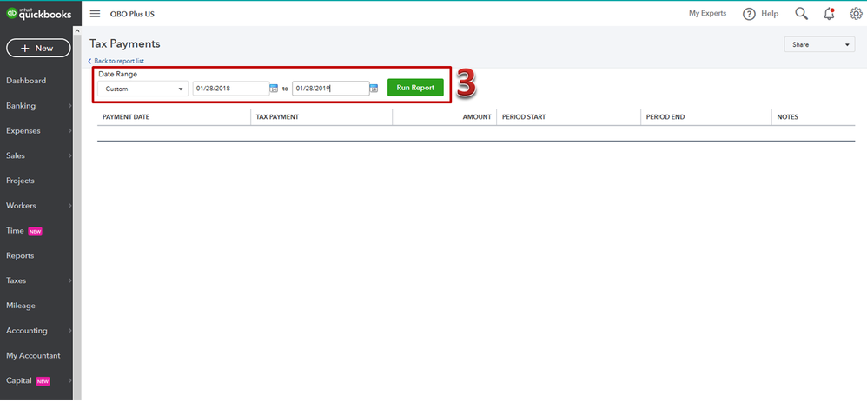Viewport: 867px width, 402px height.
Task: Click the PERIOD START column header
Action: pyautogui.click(x=524, y=117)
